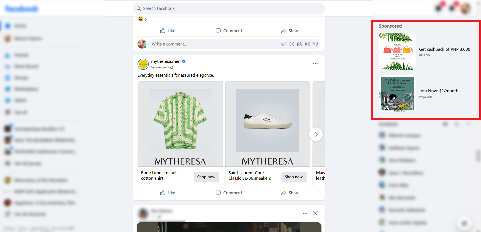Attach a photo using the camera icon

click(300, 44)
